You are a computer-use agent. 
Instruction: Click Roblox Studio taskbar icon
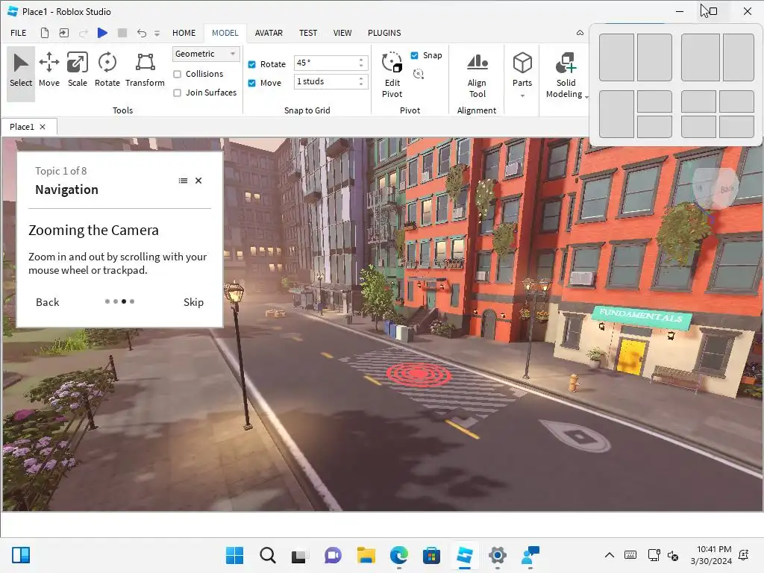click(x=465, y=555)
